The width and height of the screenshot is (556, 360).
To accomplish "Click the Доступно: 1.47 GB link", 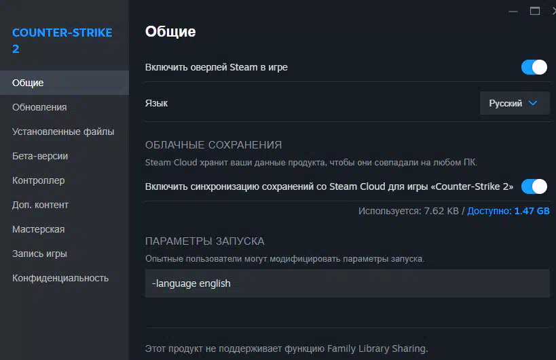I will pos(508,211).
